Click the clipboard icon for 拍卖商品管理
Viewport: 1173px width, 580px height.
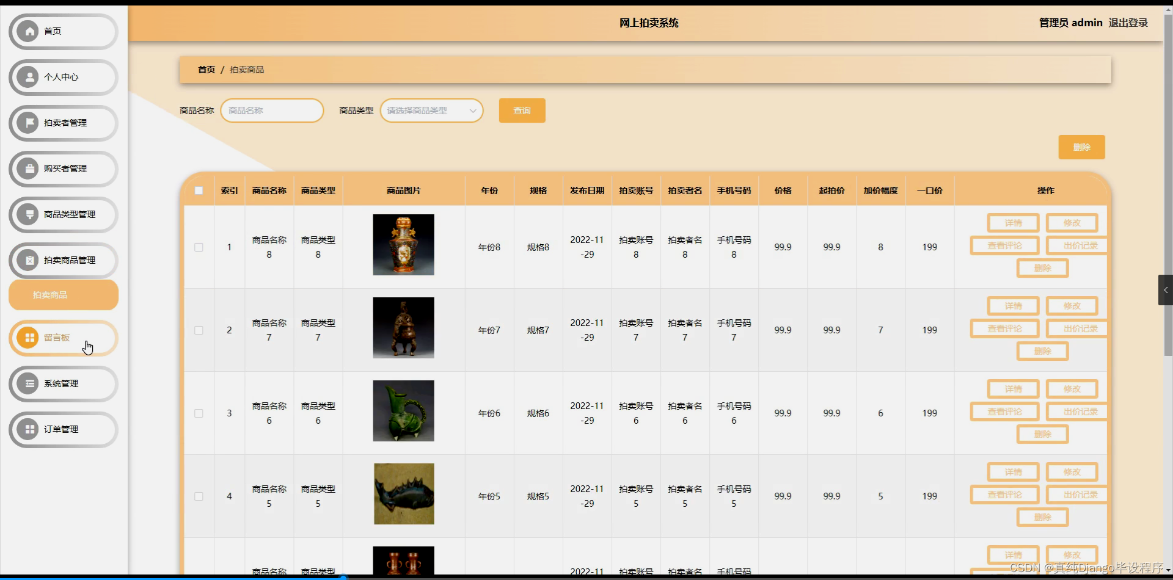click(28, 260)
